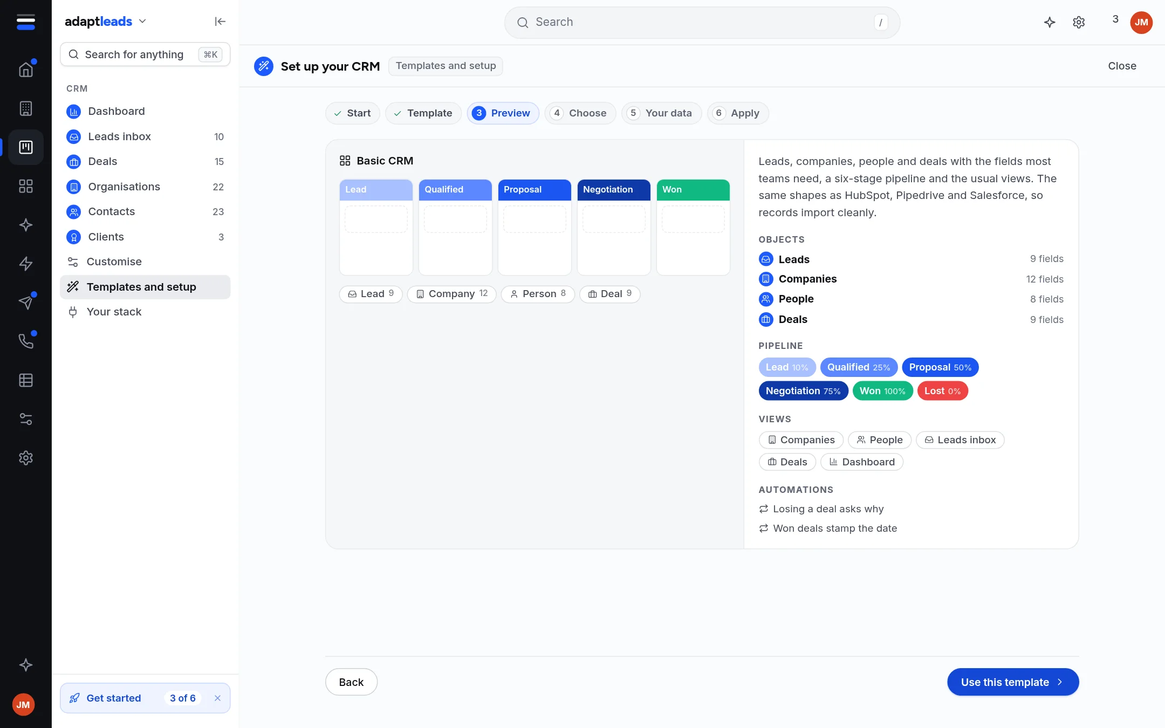This screenshot has width=1165, height=728.
Task: Go to the Template step
Action: point(423,113)
